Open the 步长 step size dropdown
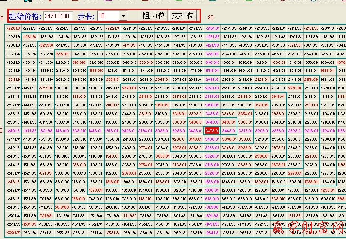The image size is (346, 239). coord(123,16)
